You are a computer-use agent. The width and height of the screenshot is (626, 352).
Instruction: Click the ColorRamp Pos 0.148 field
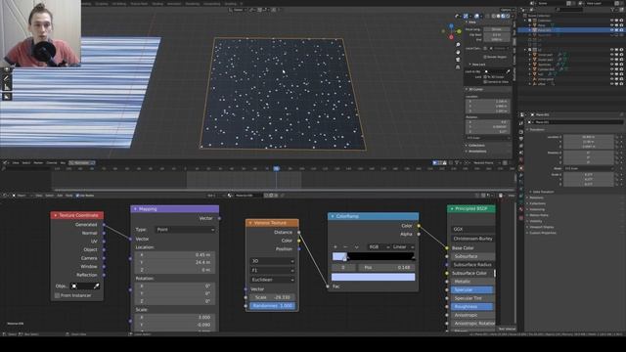click(x=387, y=267)
